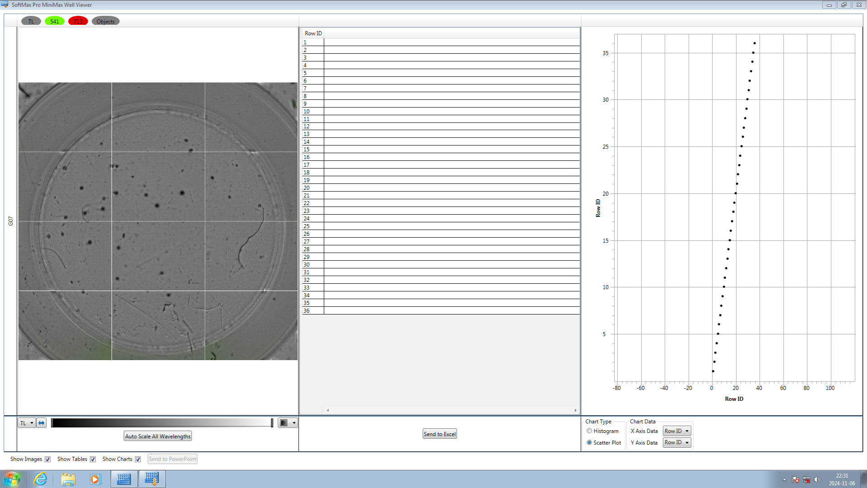
Task: Select table row 10
Action: [441, 112]
